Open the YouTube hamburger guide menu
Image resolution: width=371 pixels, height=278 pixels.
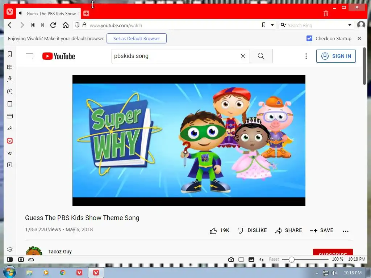pyautogui.click(x=29, y=56)
